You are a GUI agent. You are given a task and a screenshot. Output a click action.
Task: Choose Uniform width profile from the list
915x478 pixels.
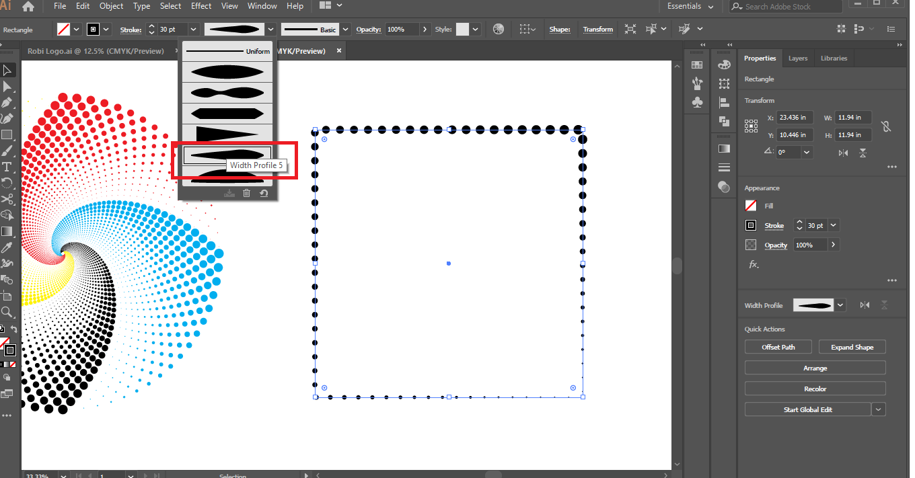pyautogui.click(x=227, y=51)
